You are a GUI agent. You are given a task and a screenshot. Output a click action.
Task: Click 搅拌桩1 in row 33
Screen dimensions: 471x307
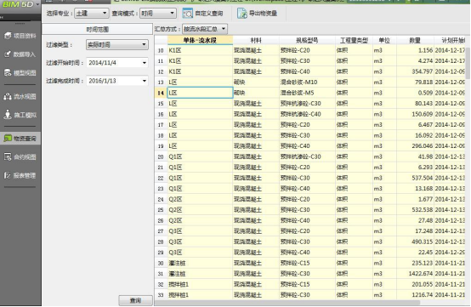tap(200, 295)
